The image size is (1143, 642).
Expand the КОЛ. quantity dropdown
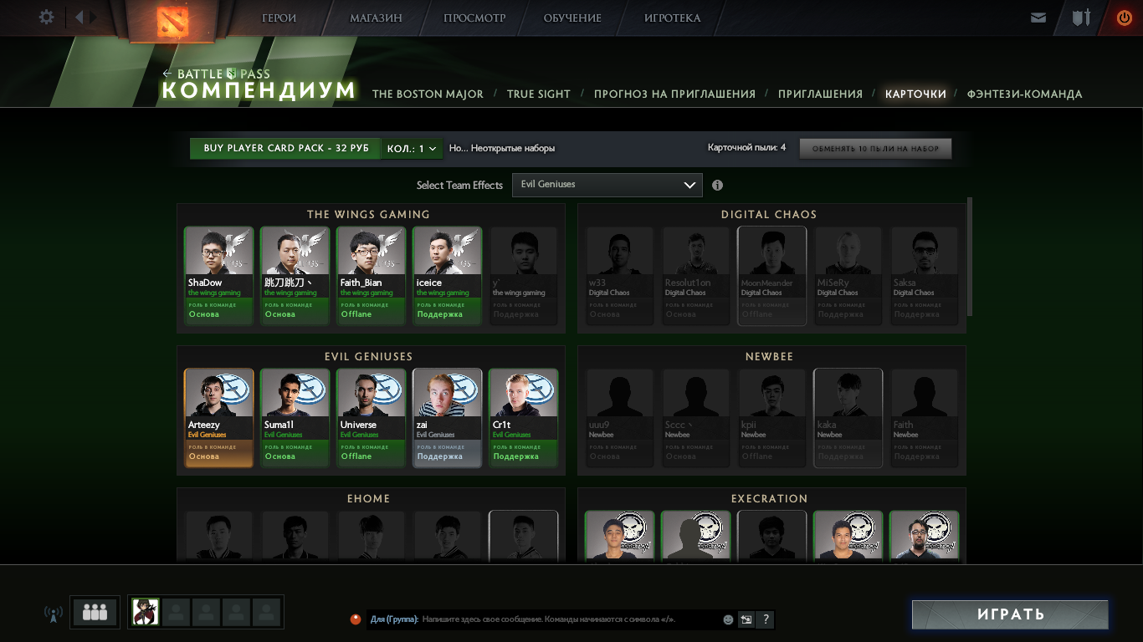tap(413, 149)
